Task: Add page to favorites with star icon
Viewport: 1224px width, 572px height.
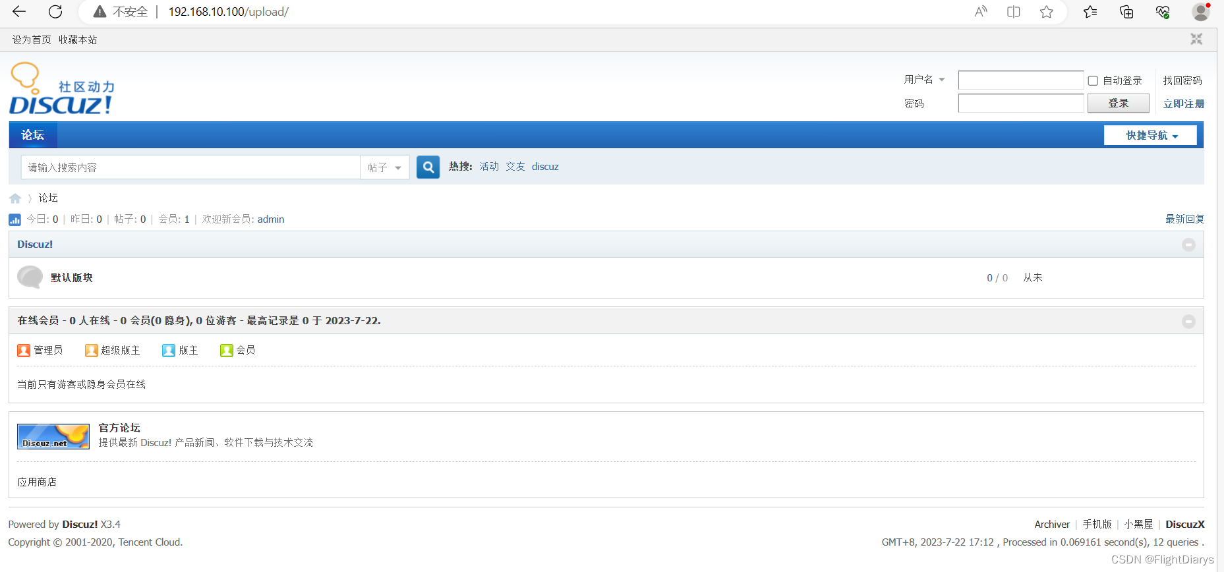Action: pos(1047,12)
